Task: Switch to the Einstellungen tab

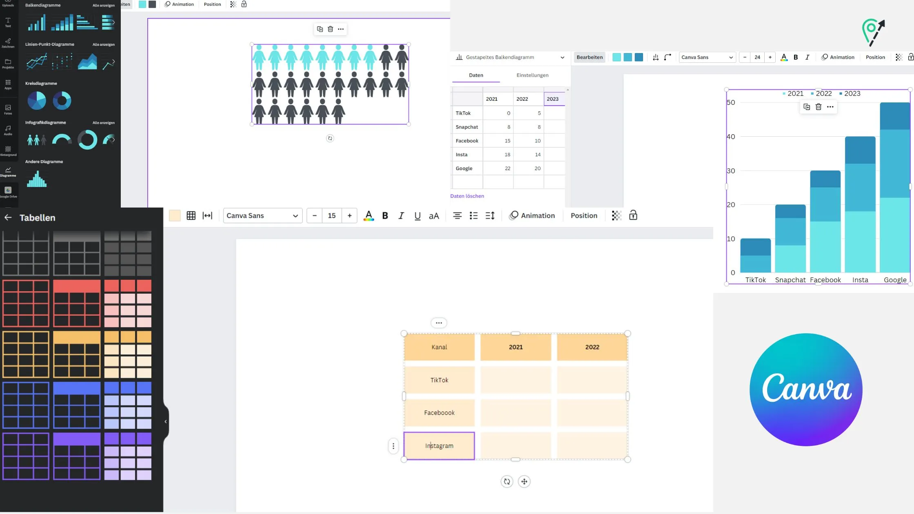Action: [532, 75]
